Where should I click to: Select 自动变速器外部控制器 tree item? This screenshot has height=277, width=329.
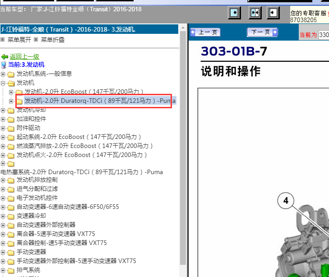[46, 225]
